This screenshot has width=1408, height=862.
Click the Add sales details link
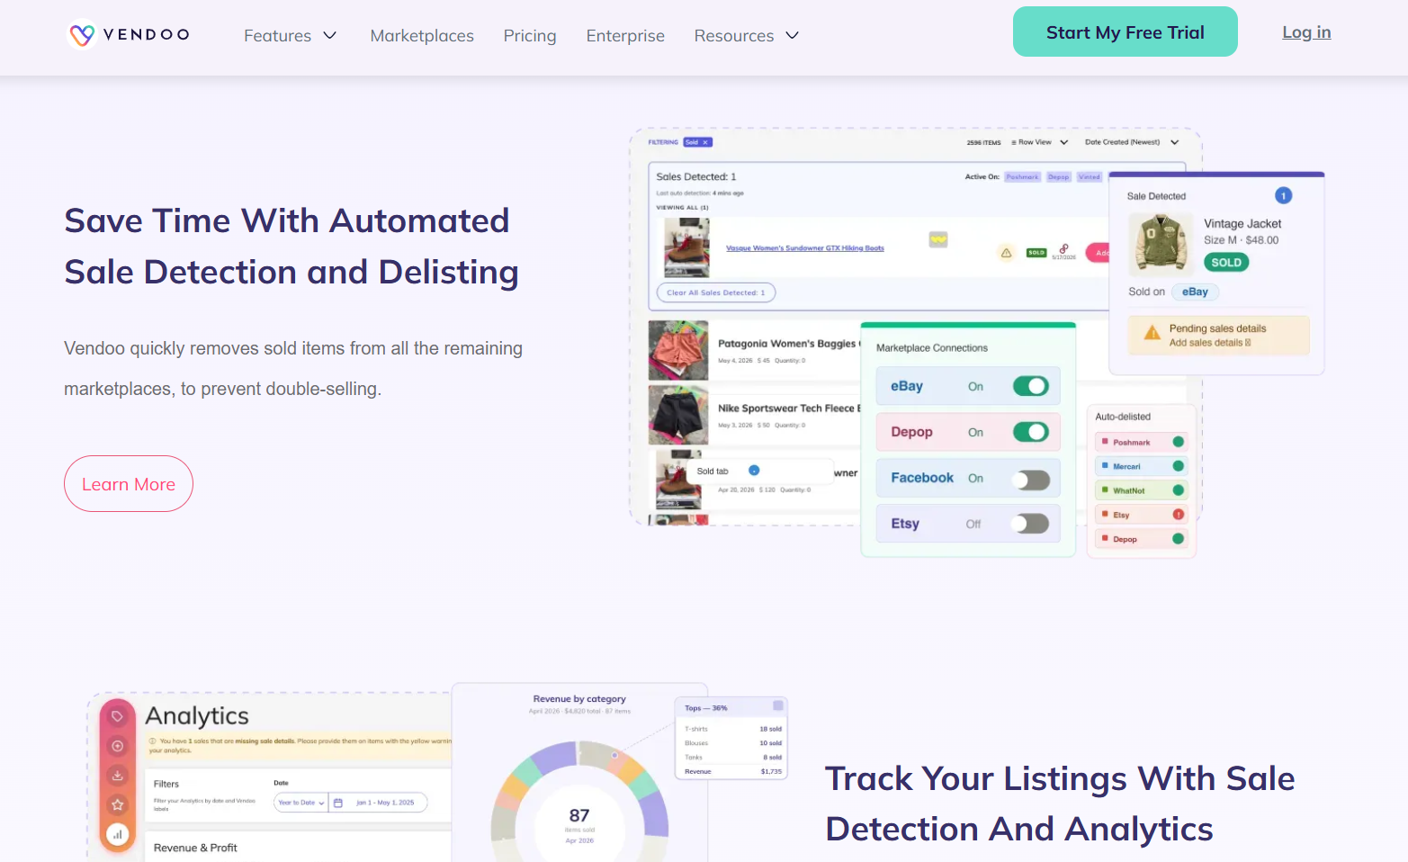pyautogui.click(x=1210, y=343)
